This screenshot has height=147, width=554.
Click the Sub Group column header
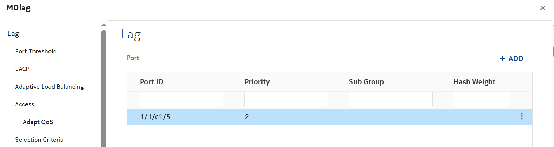tap(366, 82)
